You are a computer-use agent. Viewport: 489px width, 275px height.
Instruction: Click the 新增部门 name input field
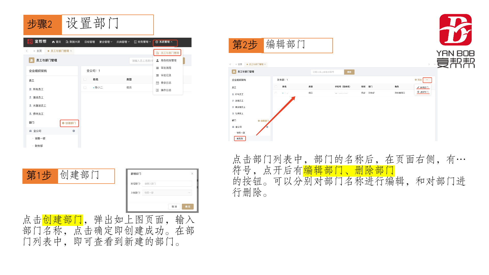click(x=167, y=184)
